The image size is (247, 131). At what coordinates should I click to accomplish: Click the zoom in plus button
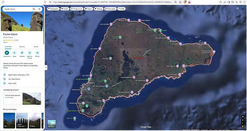point(243,120)
